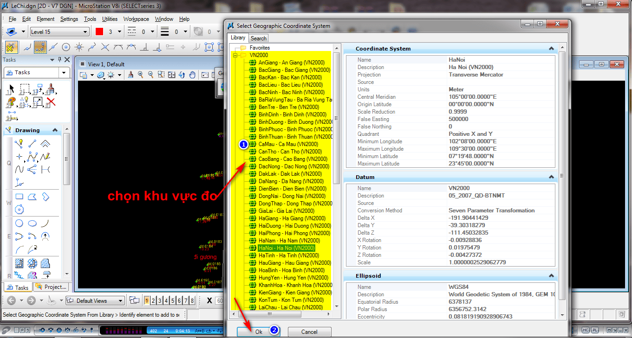The image size is (632, 338).
Task: Choose the Midpoint snap icon
Action: coord(53,47)
